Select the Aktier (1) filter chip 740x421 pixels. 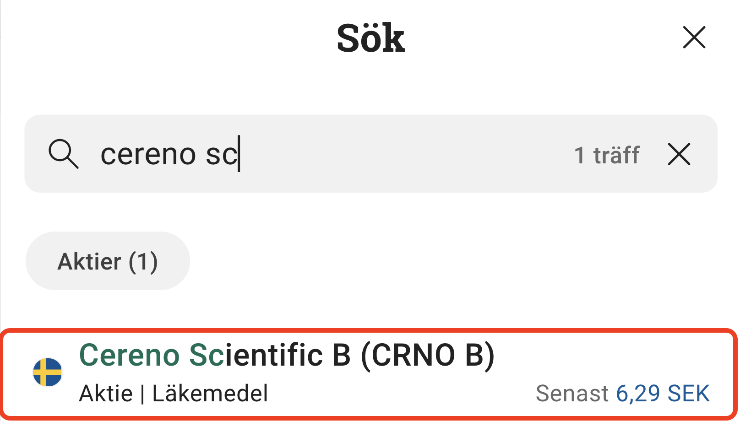click(x=108, y=261)
